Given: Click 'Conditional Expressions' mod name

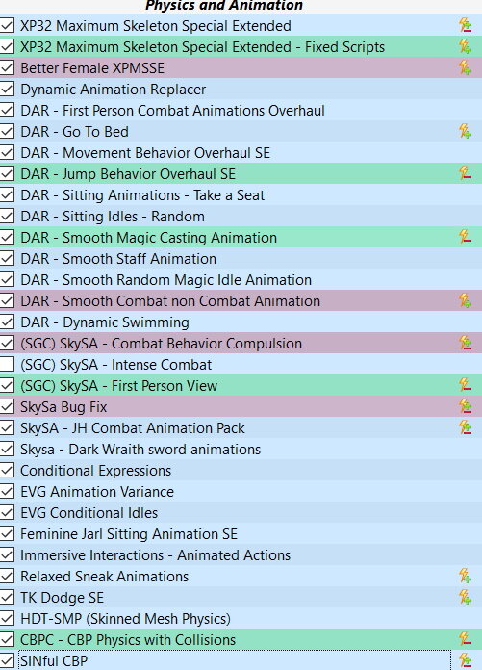Looking at the screenshot, I should [x=96, y=471].
